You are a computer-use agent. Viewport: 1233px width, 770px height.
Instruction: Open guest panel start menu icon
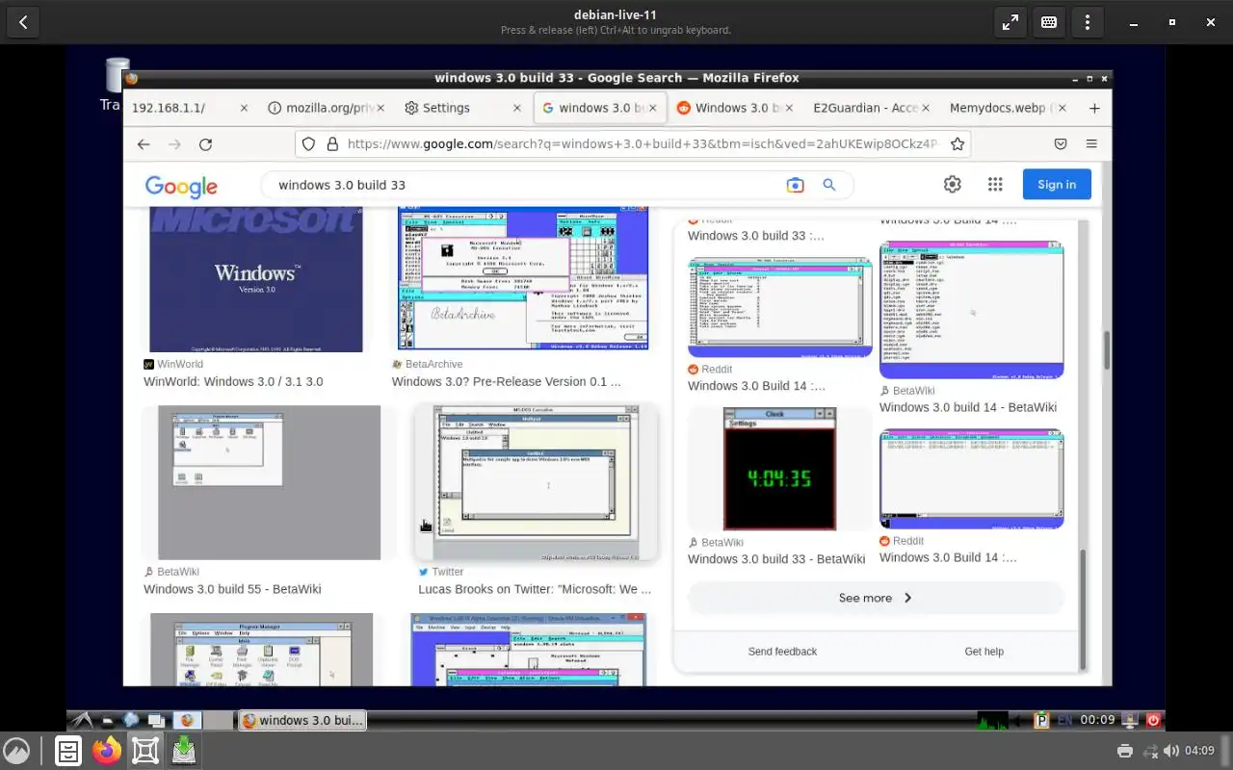[83, 720]
